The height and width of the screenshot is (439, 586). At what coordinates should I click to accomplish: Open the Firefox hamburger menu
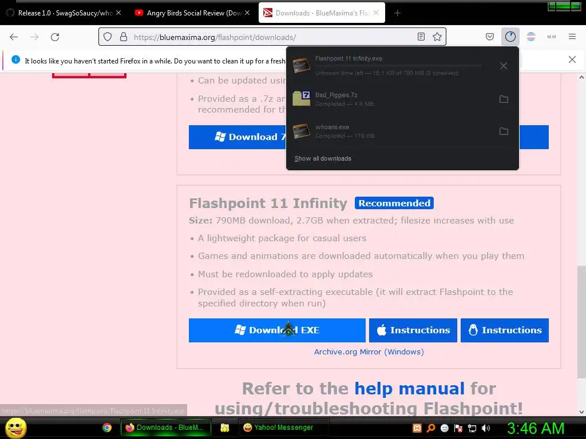[572, 37]
